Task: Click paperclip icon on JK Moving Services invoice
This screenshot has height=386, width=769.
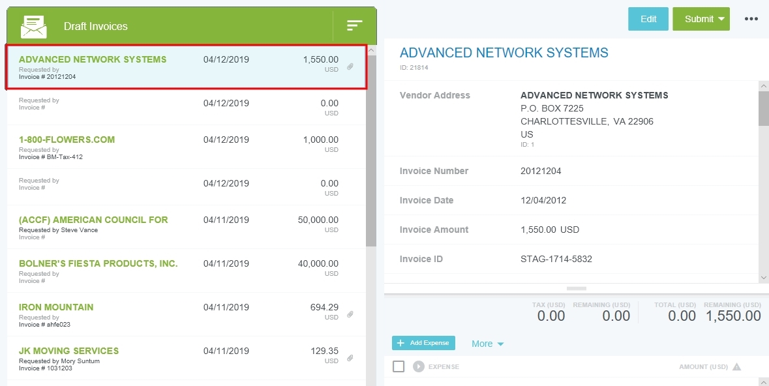Action: coord(350,358)
